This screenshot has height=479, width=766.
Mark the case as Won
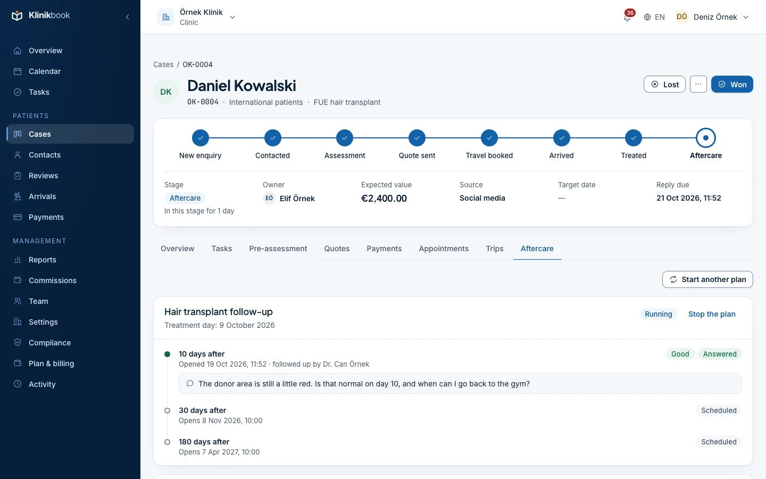coord(732,84)
